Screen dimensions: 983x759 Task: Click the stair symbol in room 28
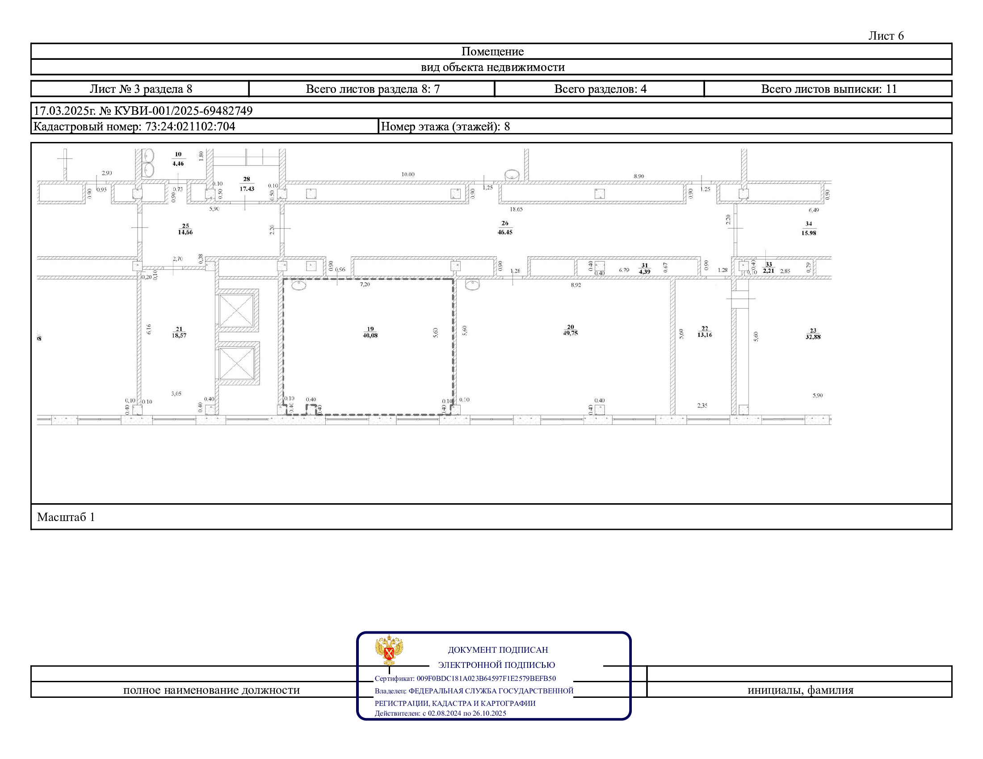(246, 157)
